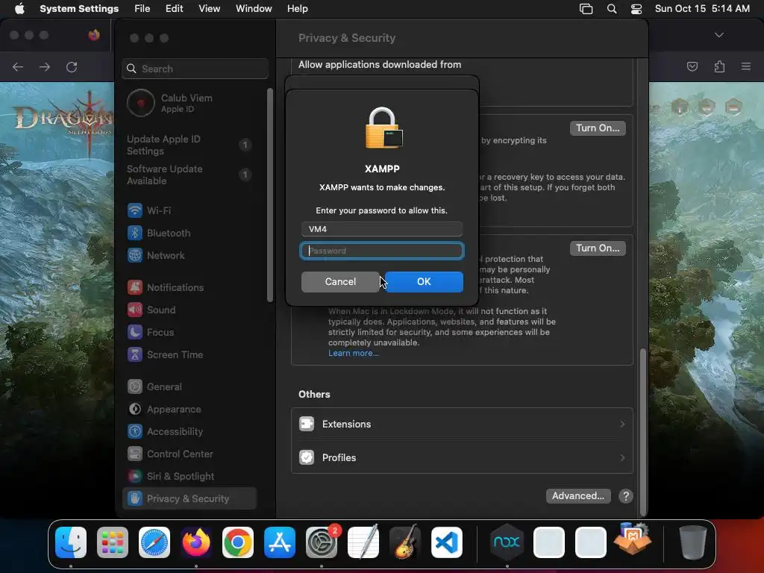Open Google Chrome from the Dock
The image size is (764, 573).
(238, 542)
